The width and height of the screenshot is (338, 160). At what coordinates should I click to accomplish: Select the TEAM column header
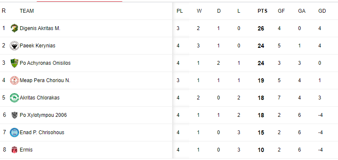(x=27, y=11)
